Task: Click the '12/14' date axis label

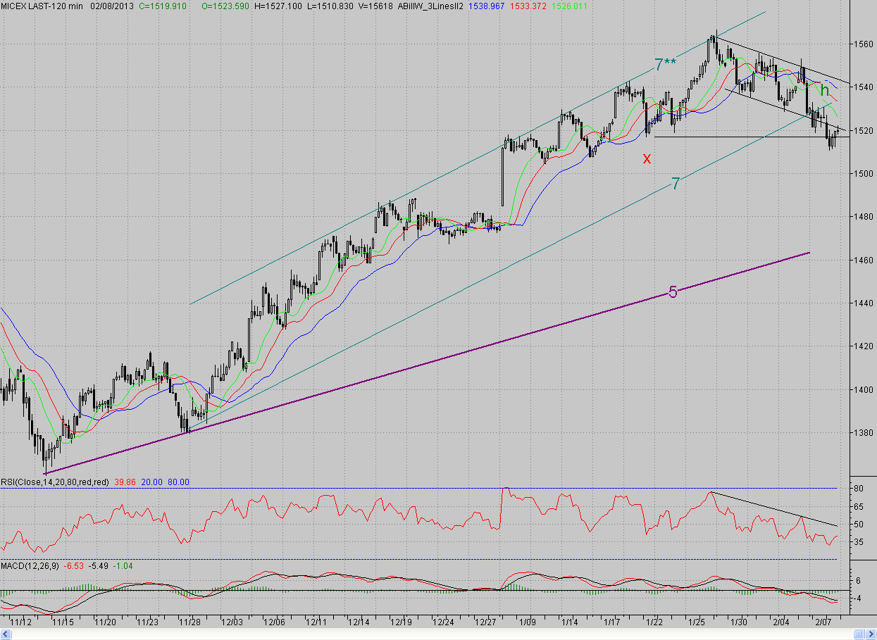Action: click(x=359, y=622)
